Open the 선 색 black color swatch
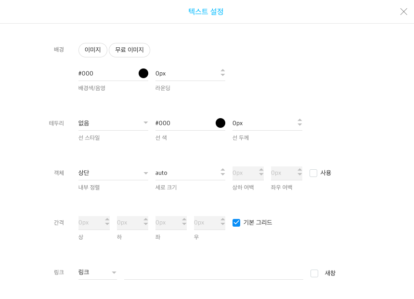Screen dimensions: 414x299 220,123
